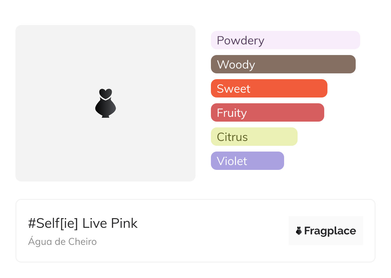Viewport: 391px width, 278px height.
Task: Click the "Woody" label text
Action: (236, 65)
